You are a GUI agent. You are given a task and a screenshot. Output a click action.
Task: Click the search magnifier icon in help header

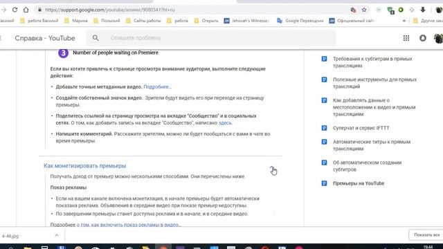coord(96,38)
